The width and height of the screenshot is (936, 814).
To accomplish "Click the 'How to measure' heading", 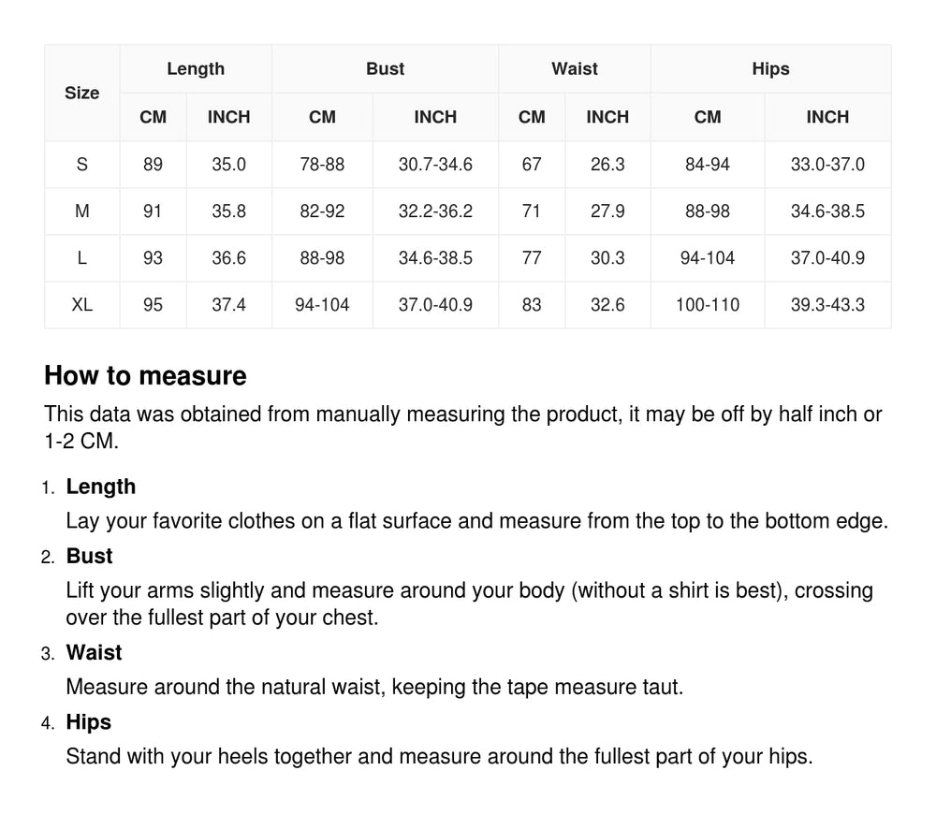I will coord(146,376).
